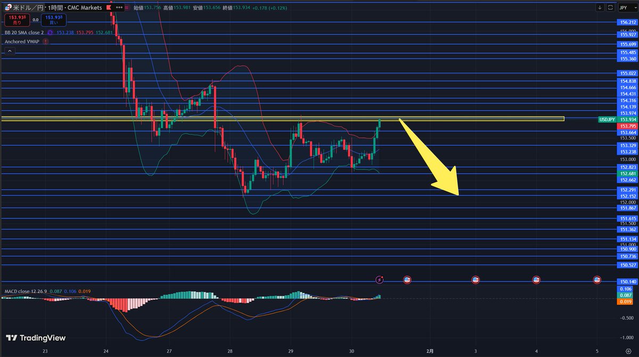Screen dimensions: 639x357
Task: Click the red error icon next to Anchored VWAP
Action: point(46,41)
